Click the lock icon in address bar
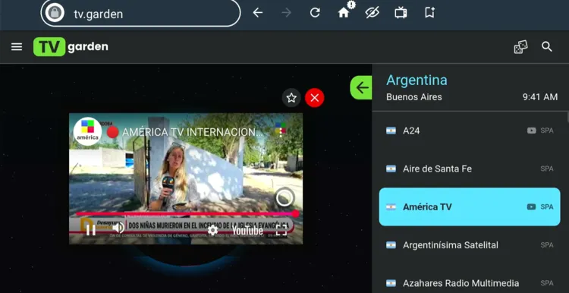 point(55,13)
